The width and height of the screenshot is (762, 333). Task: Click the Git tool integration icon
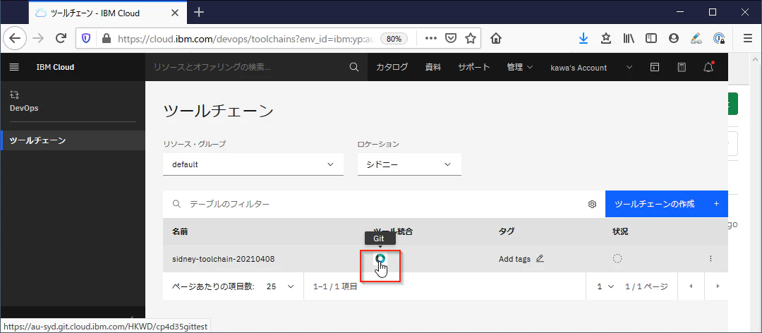coord(380,259)
